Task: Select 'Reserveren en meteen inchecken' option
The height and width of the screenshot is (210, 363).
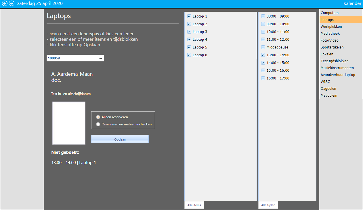Action: coord(98,124)
